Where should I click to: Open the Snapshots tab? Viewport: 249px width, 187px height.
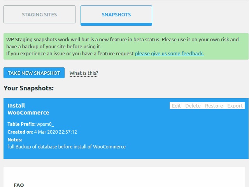116,16
